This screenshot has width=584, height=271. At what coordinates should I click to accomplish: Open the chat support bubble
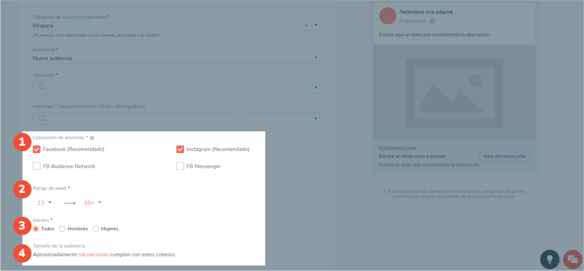coord(573,259)
